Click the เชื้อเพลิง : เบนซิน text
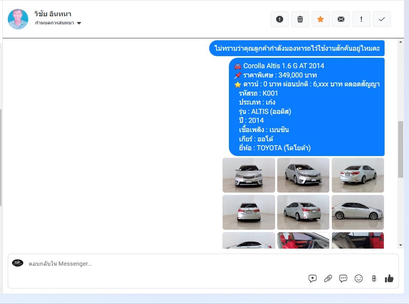 click(264, 130)
